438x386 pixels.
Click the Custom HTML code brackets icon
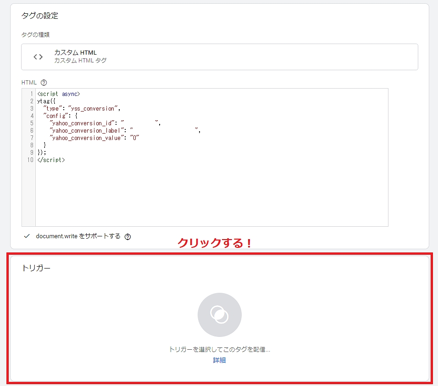38,57
